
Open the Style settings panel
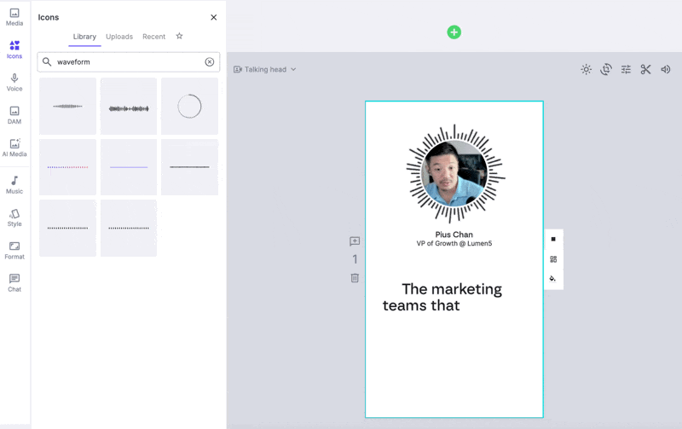point(14,217)
